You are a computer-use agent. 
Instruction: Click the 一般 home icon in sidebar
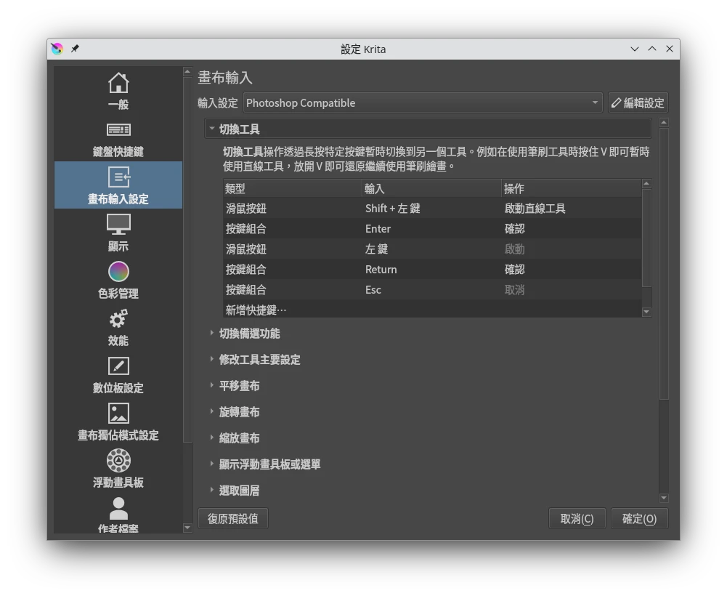[118, 83]
